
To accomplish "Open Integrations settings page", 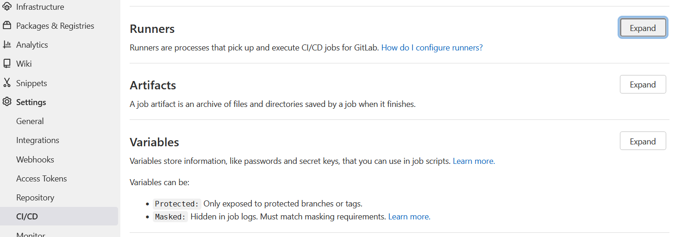I will coord(37,140).
